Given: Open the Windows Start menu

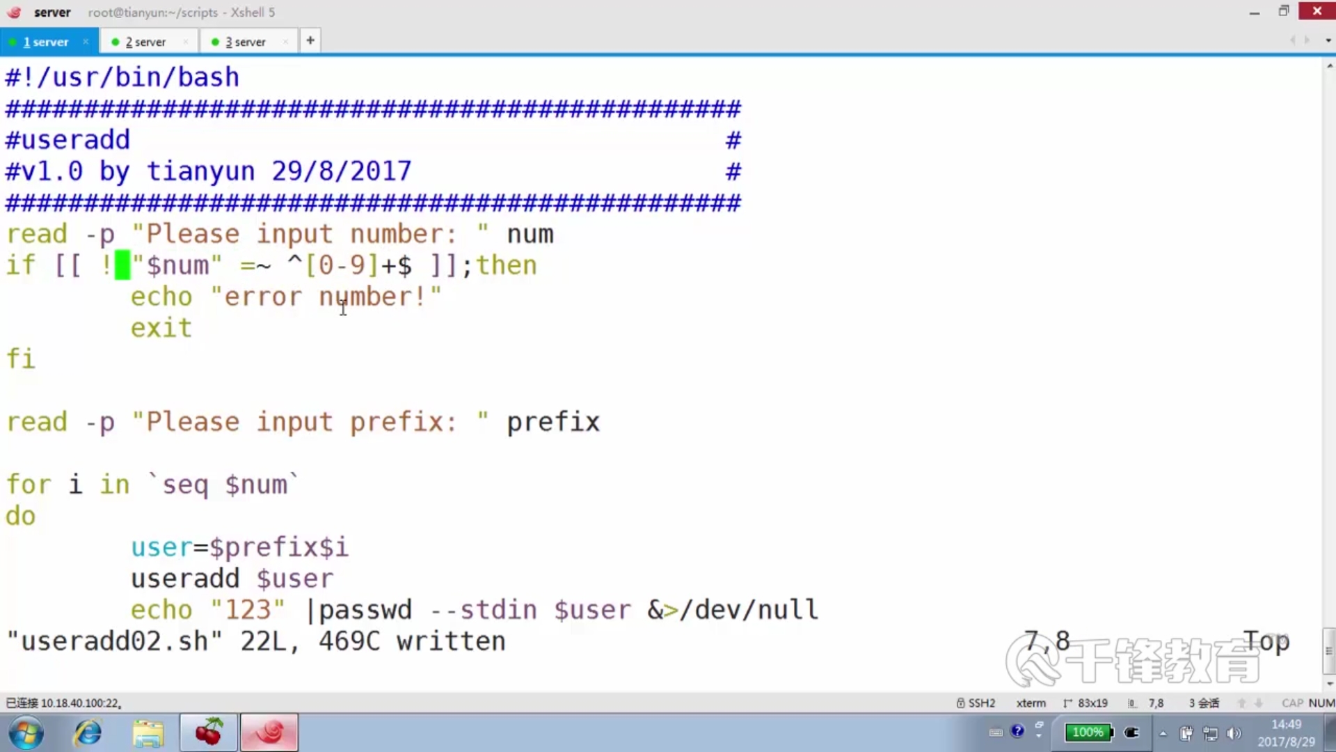Looking at the screenshot, I should [x=26, y=733].
